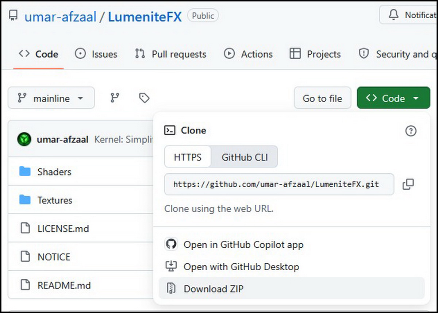Click the GitHub Desktop download icon
This screenshot has height=313, width=438.
coord(171,266)
